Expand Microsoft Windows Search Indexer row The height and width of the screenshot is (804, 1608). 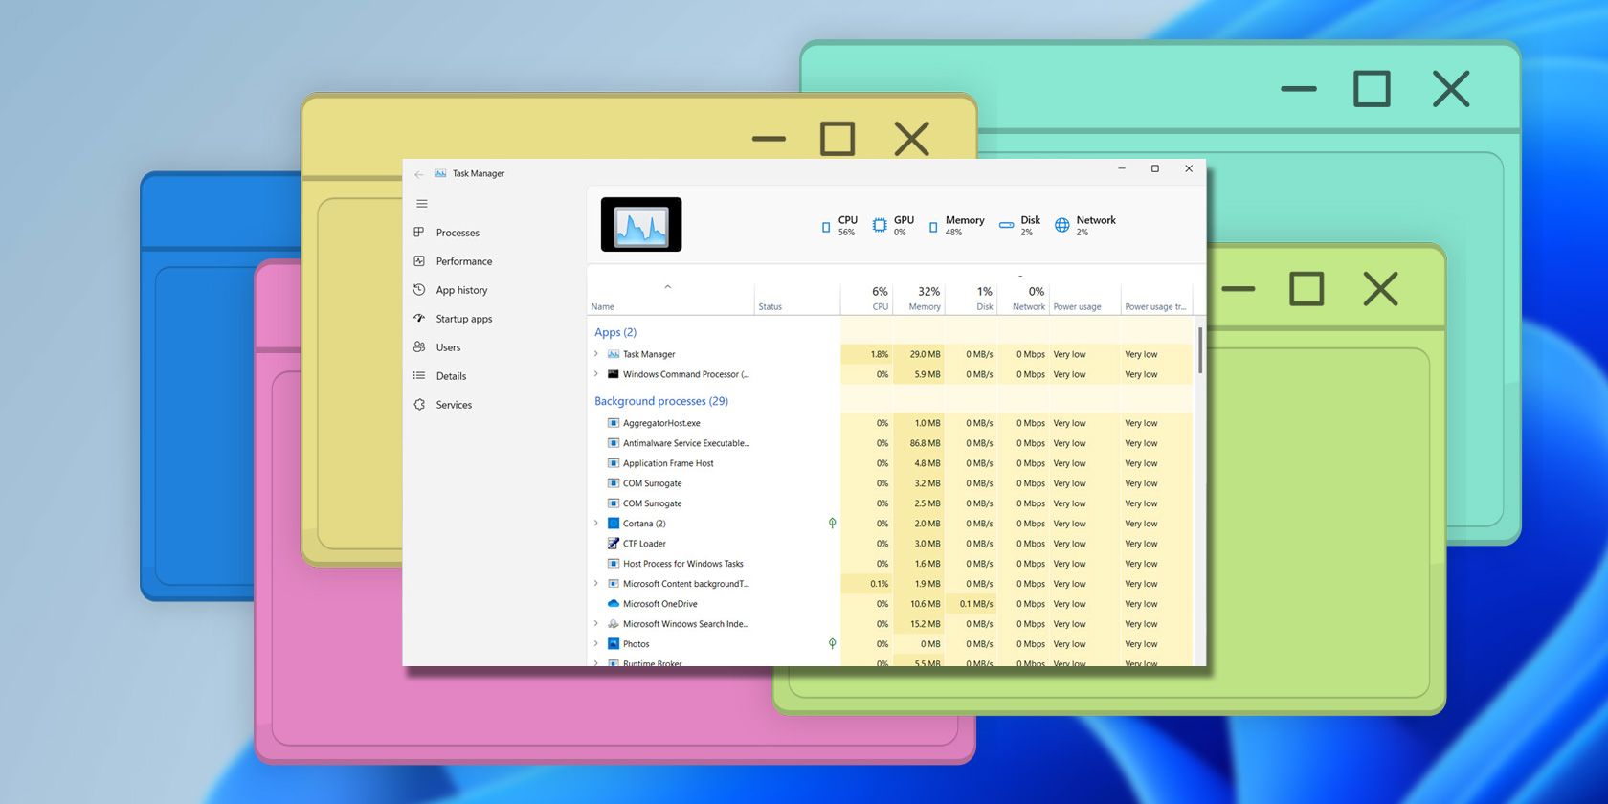pyautogui.click(x=596, y=624)
